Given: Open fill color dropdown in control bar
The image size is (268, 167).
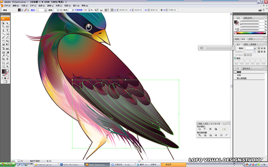Looking at the screenshot, I should 22,10.
